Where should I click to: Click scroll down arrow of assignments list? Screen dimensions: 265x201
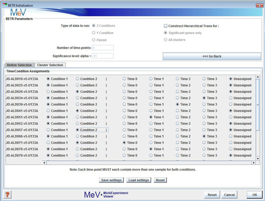pos(258,159)
